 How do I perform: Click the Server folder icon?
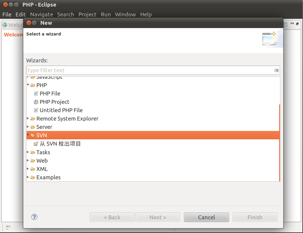click(x=33, y=127)
